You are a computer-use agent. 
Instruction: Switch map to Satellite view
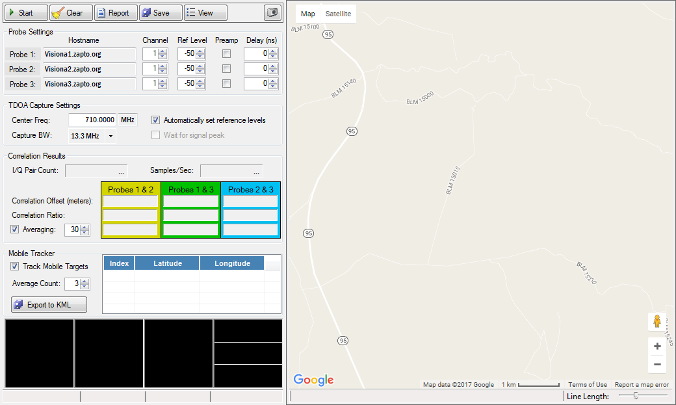338,14
